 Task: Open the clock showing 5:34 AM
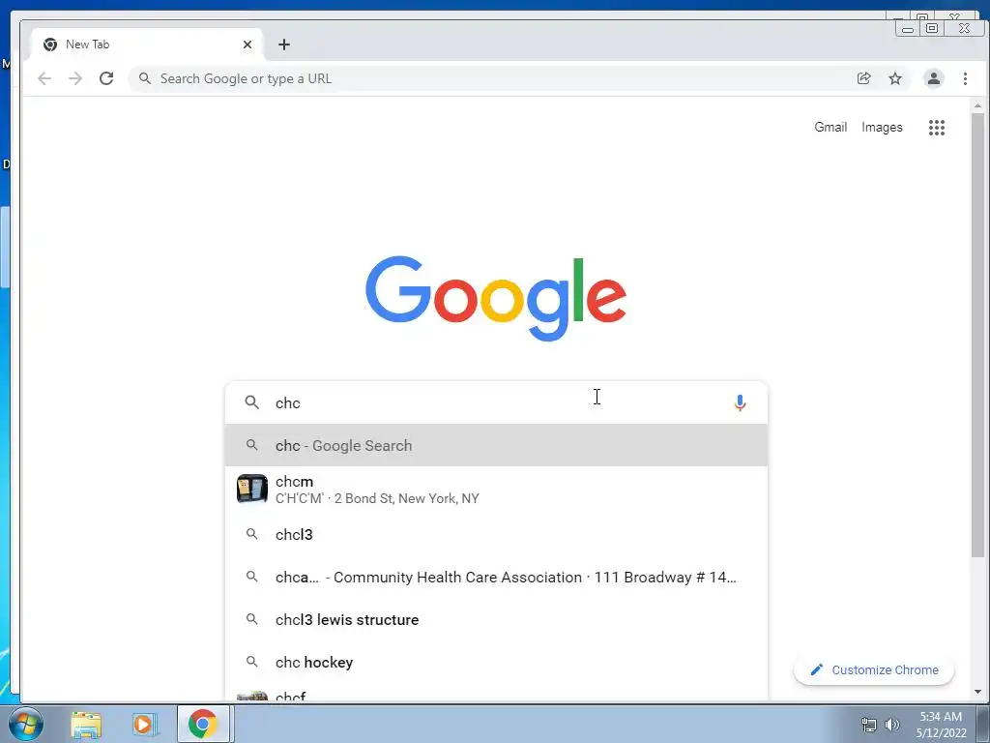[941, 725]
